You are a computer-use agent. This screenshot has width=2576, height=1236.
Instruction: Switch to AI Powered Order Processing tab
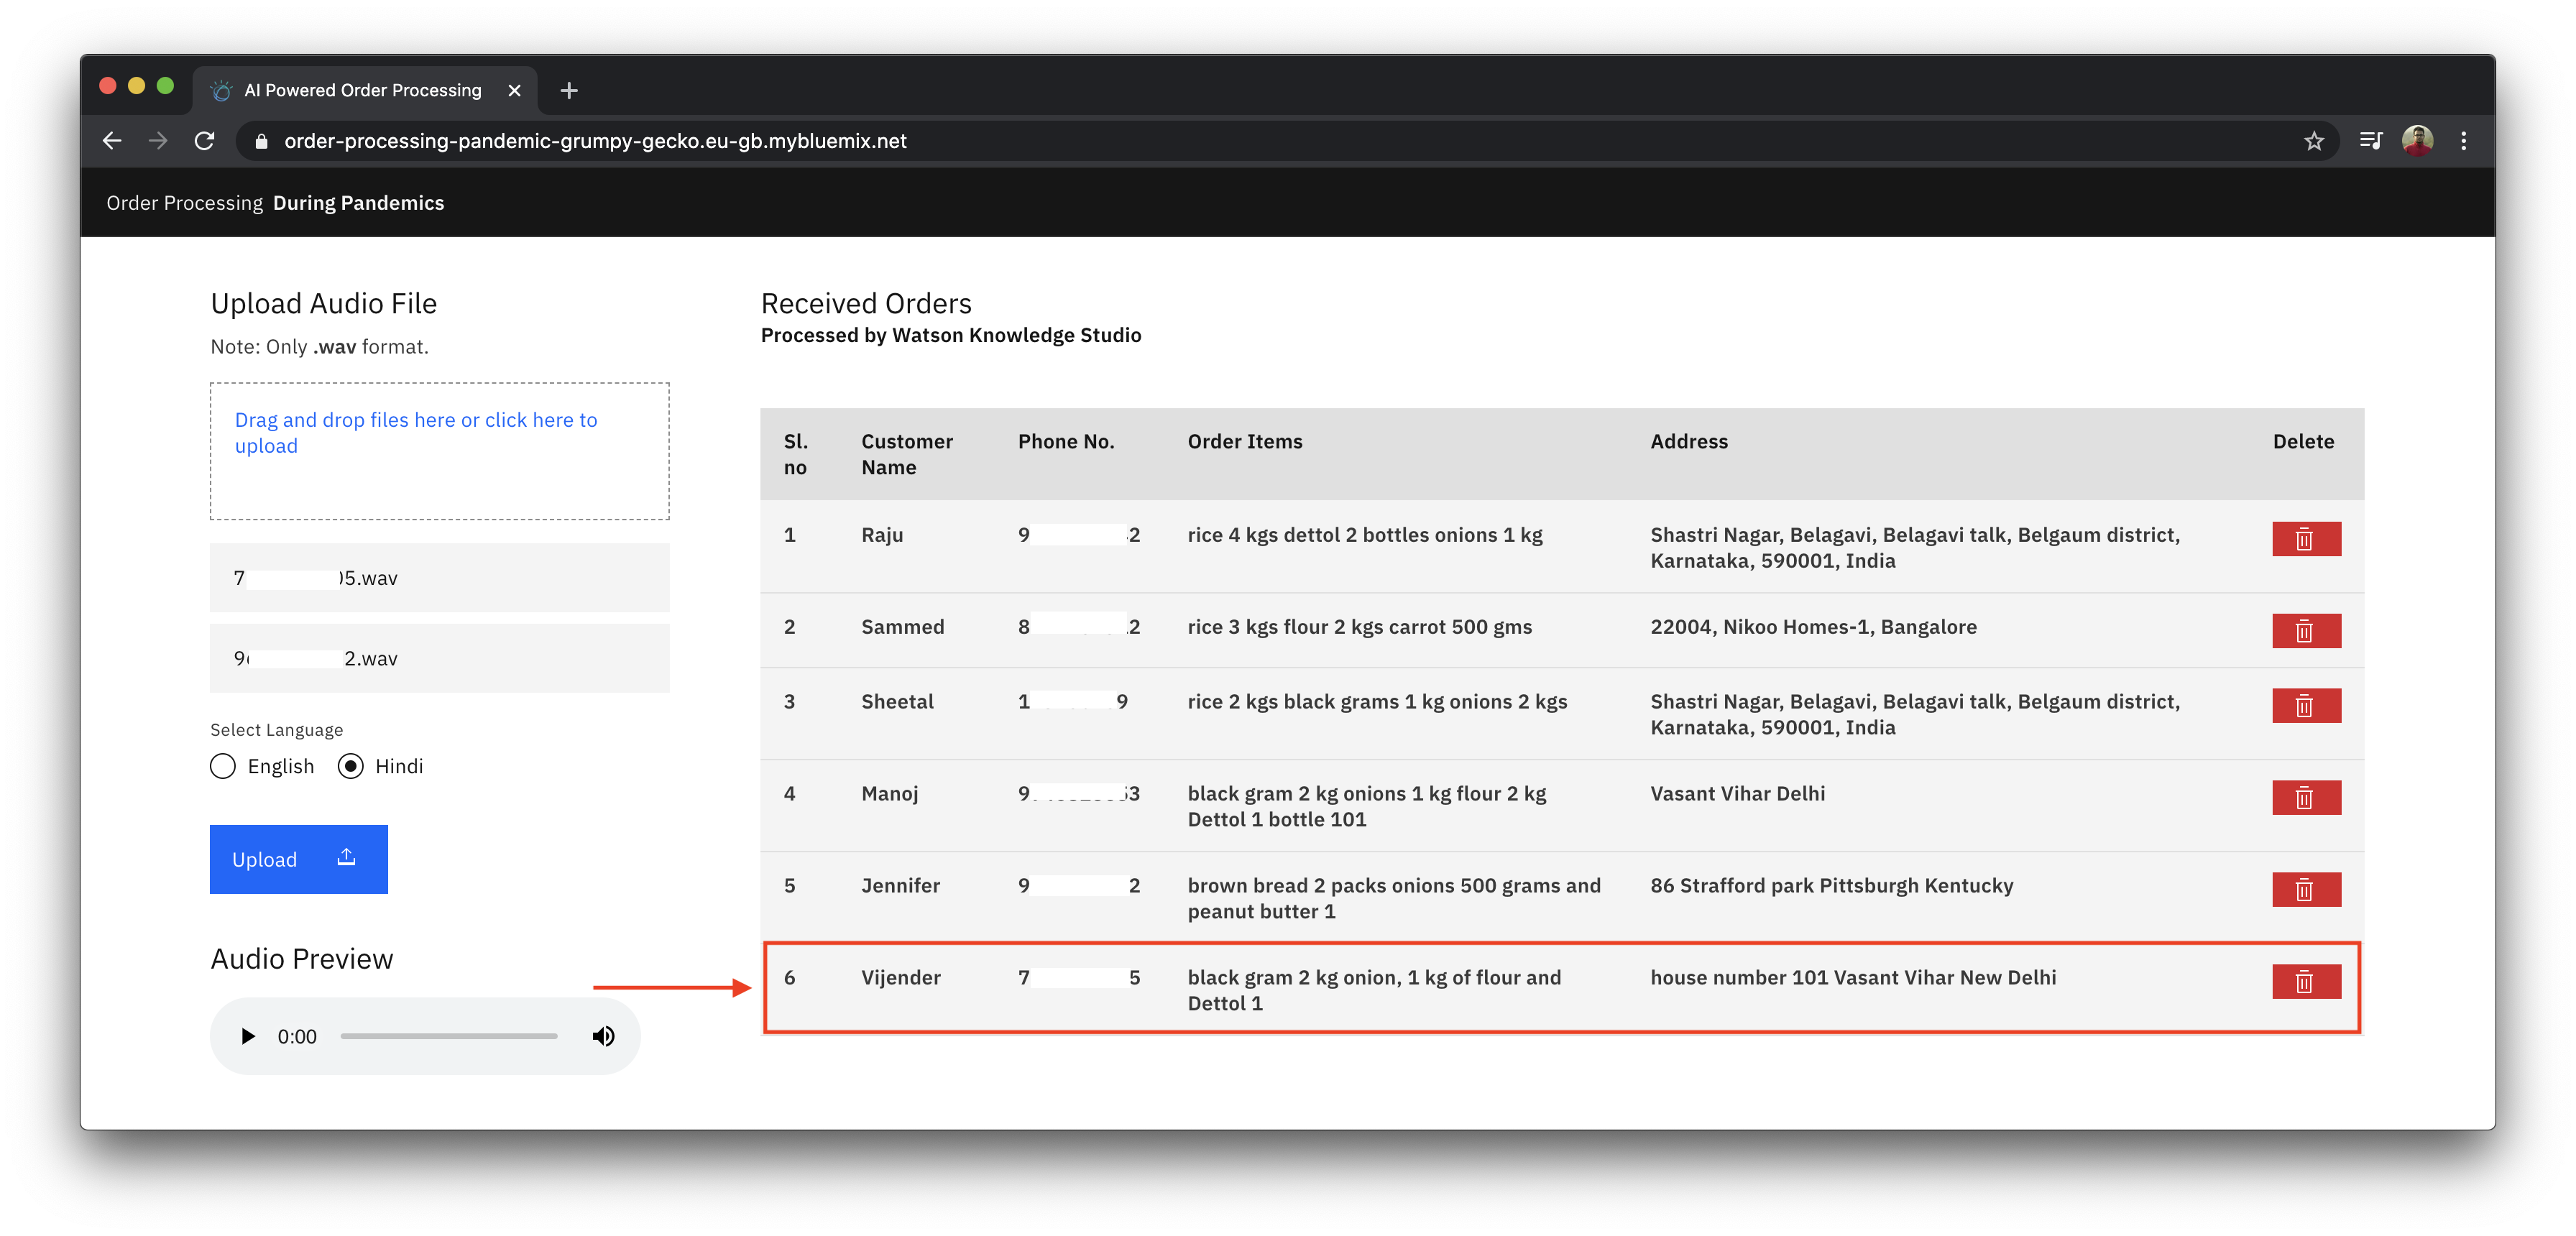click(363, 90)
